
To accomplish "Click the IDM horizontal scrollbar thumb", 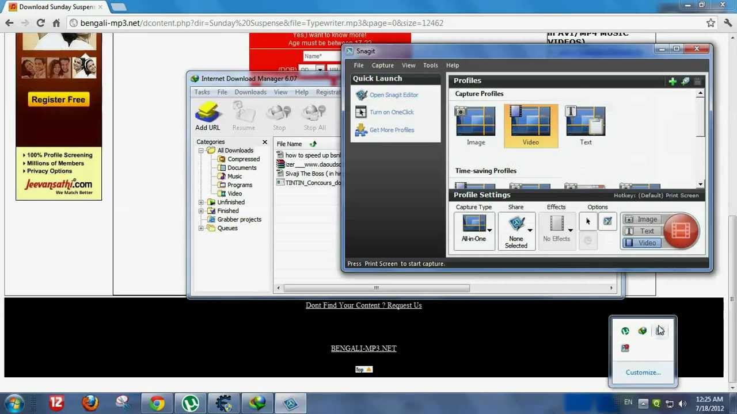I will (x=376, y=288).
